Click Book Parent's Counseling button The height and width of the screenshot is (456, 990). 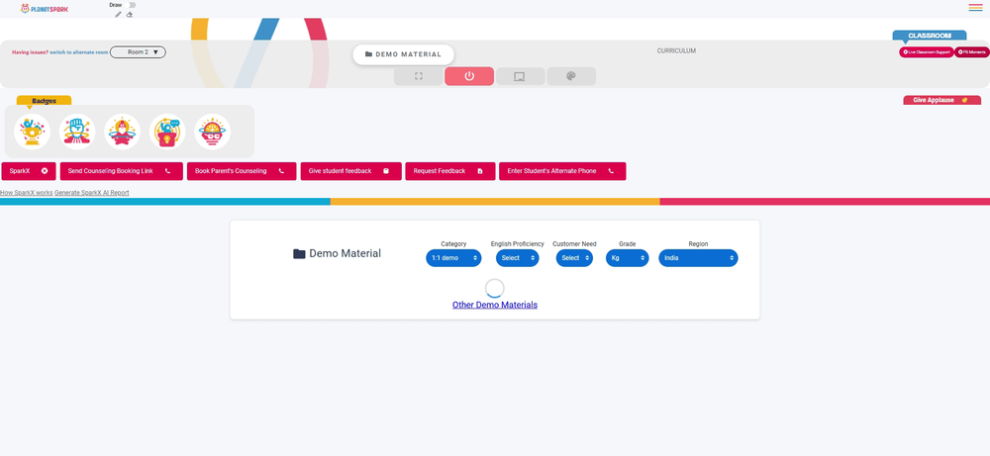point(242,171)
